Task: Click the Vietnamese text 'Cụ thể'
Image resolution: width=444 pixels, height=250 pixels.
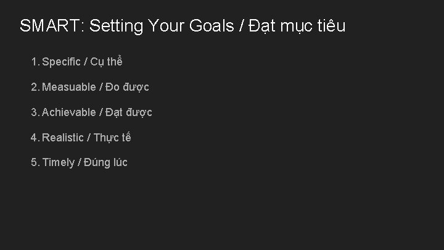Action: tap(109, 62)
